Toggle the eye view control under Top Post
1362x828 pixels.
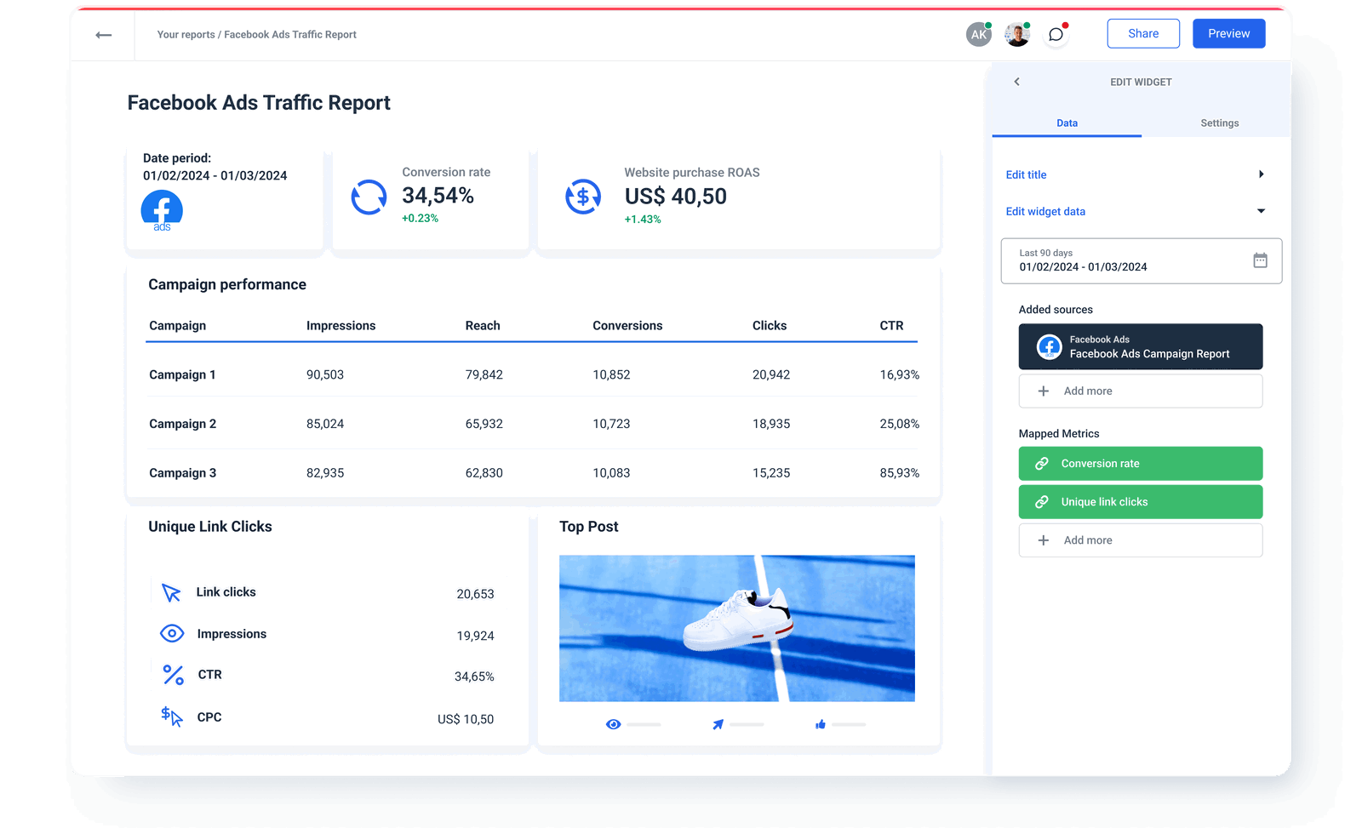tap(613, 723)
